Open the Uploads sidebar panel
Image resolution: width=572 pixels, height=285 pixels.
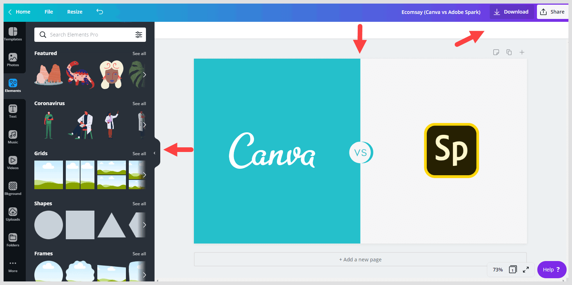pos(13,215)
